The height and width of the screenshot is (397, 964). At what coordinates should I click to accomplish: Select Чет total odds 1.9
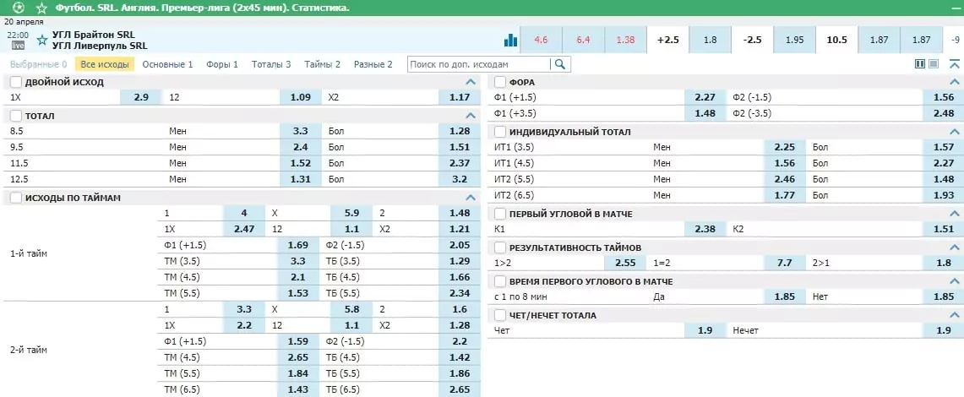click(705, 330)
